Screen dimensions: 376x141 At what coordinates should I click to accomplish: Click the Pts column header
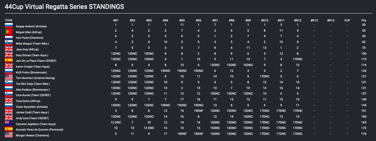coord(364,20)
